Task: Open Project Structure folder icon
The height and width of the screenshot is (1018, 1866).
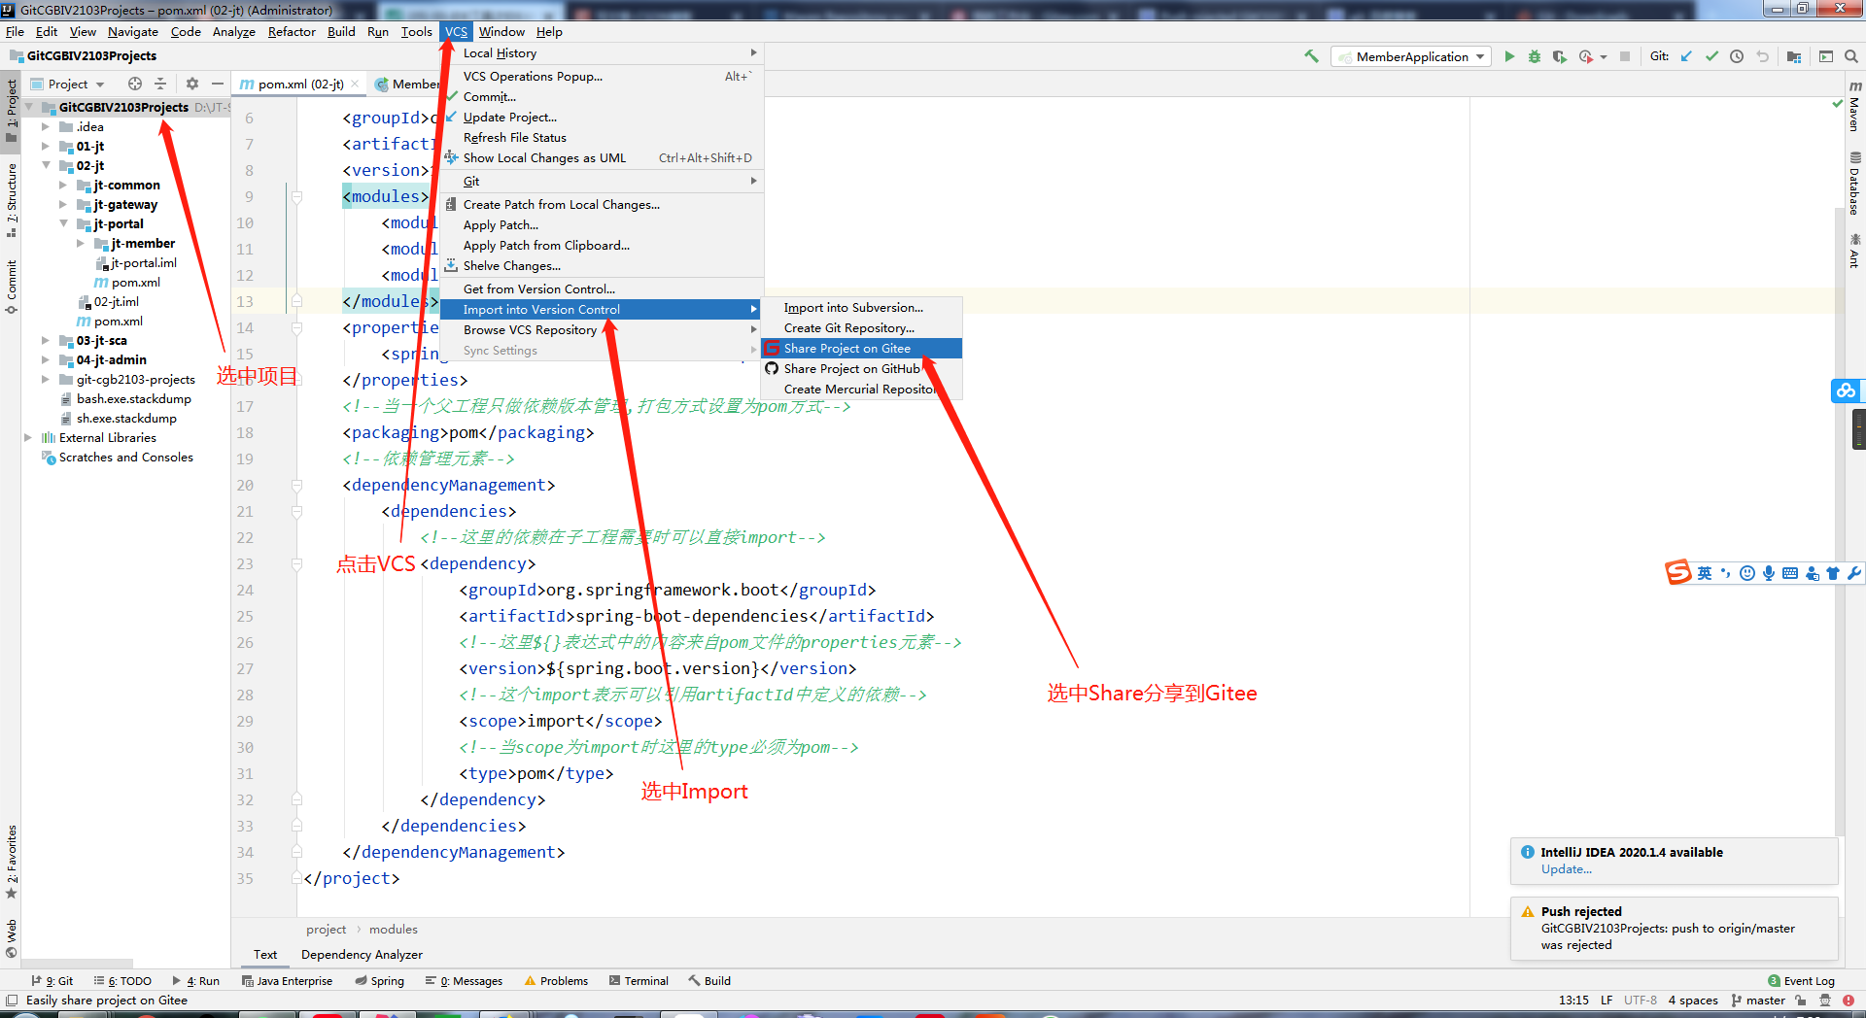Action: 1794,56
